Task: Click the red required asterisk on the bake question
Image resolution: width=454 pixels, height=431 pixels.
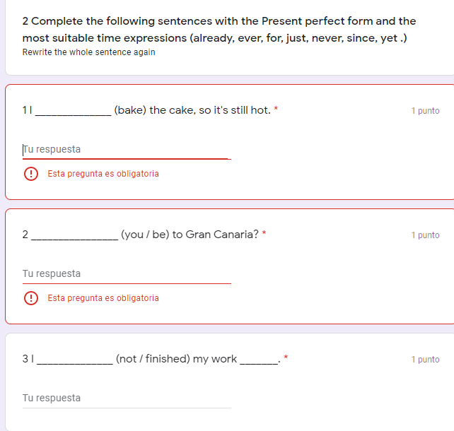Action: click(276, 110)
